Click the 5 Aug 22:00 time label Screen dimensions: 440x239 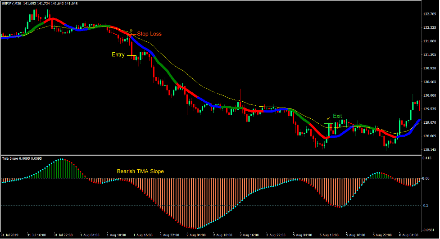point(382,235)
